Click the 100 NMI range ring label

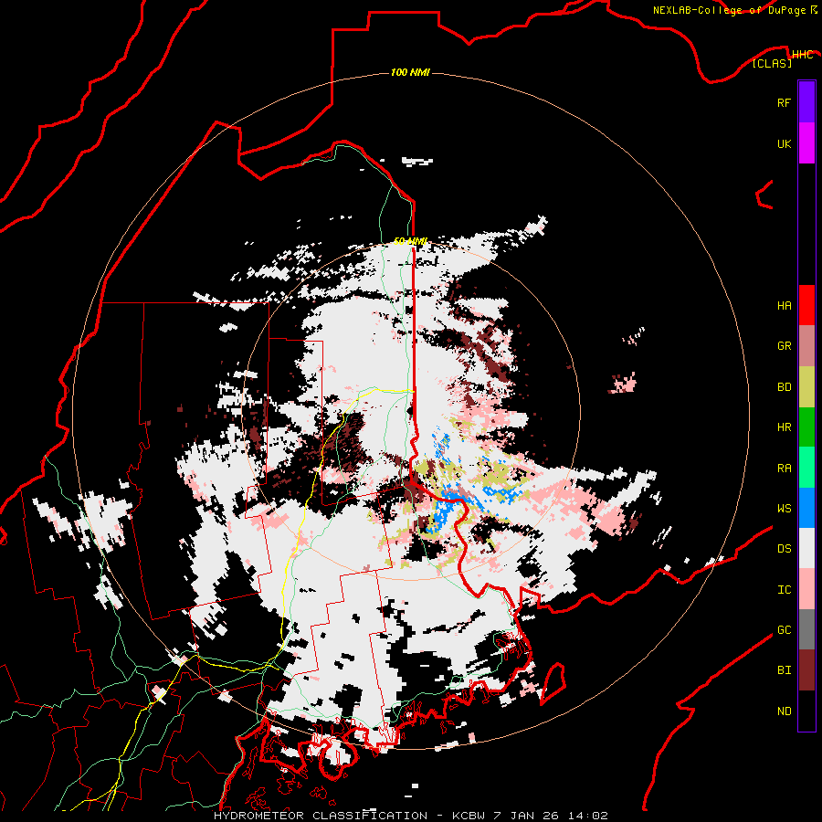pos(410,72)
